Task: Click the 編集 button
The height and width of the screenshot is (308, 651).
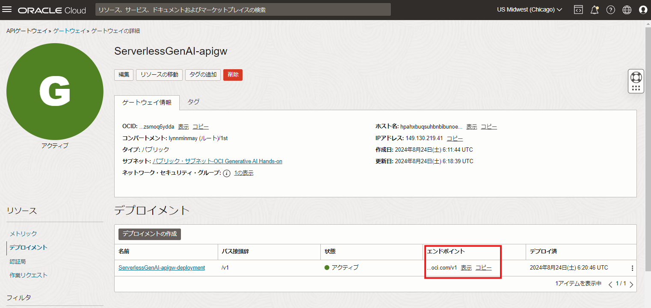Action: point(124,75)
